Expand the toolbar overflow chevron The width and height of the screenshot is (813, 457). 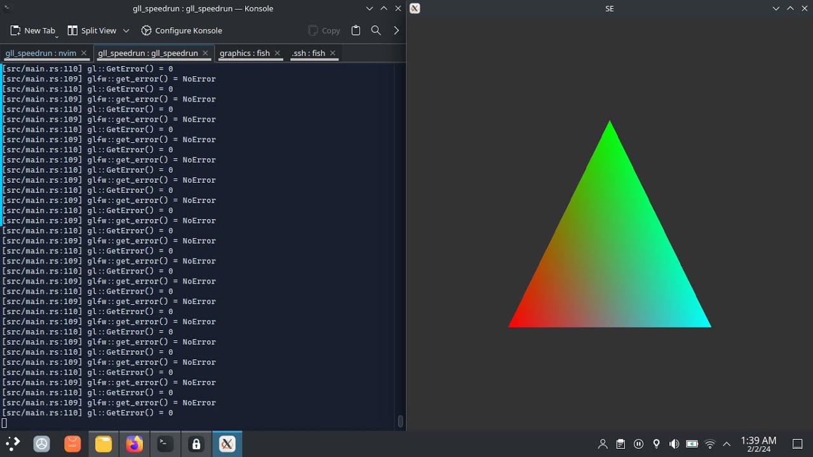[396, 30]
